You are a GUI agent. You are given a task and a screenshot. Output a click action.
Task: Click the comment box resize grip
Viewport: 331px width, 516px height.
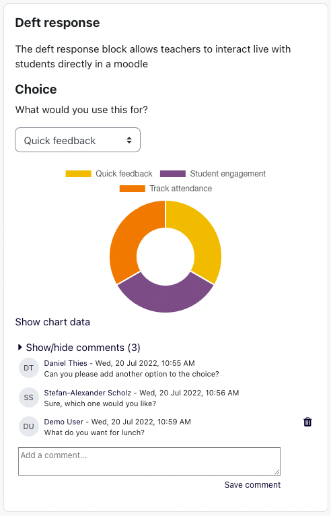click(x=277, y=472)
